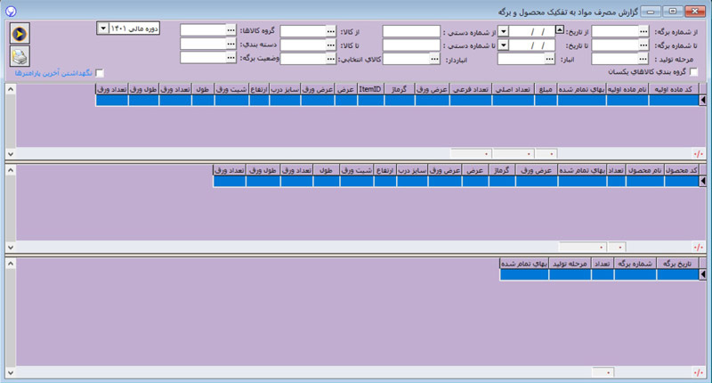Open the از تاریخ date dropdown arrow
This screenshot has height=383, width=712.
click(504, 29)
